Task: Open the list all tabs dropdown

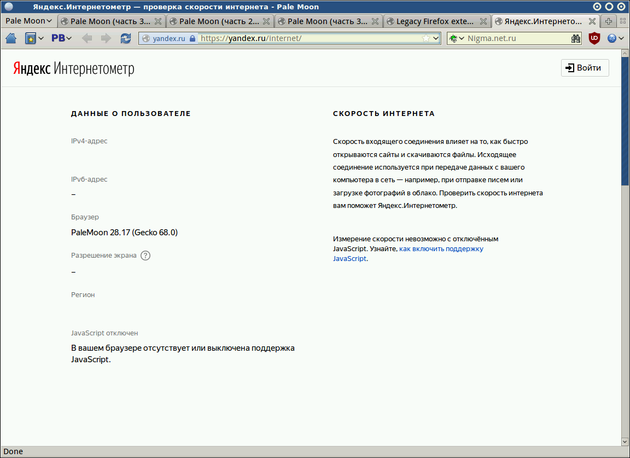Action: pyautogui.click(x=622, y=21)
